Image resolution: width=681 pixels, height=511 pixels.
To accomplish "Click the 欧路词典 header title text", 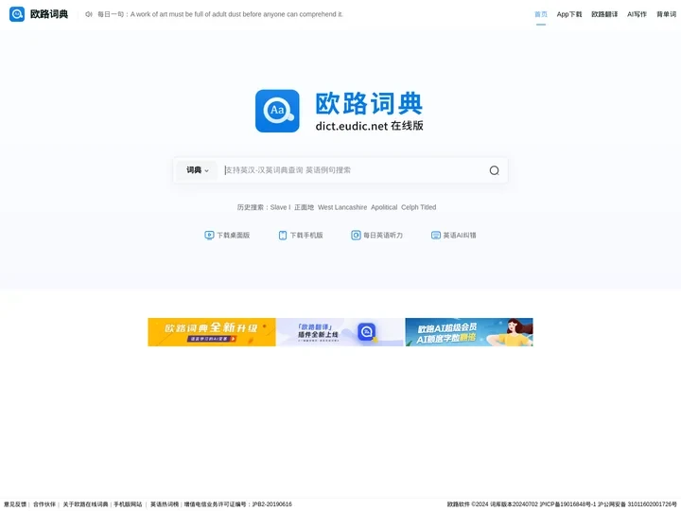I will [x=49, y=14].
